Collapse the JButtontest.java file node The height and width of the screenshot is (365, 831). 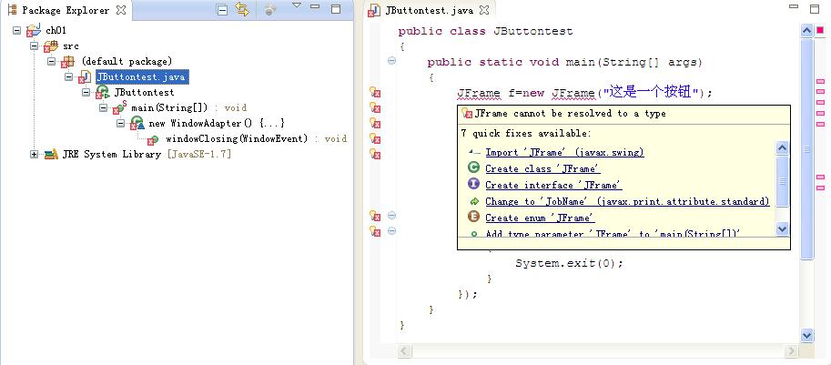(69, 76)
